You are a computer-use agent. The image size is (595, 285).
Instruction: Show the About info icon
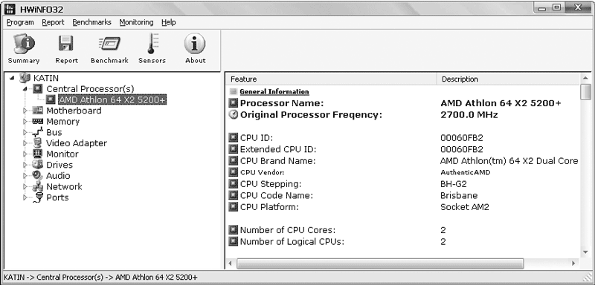[x=195, y=44]
